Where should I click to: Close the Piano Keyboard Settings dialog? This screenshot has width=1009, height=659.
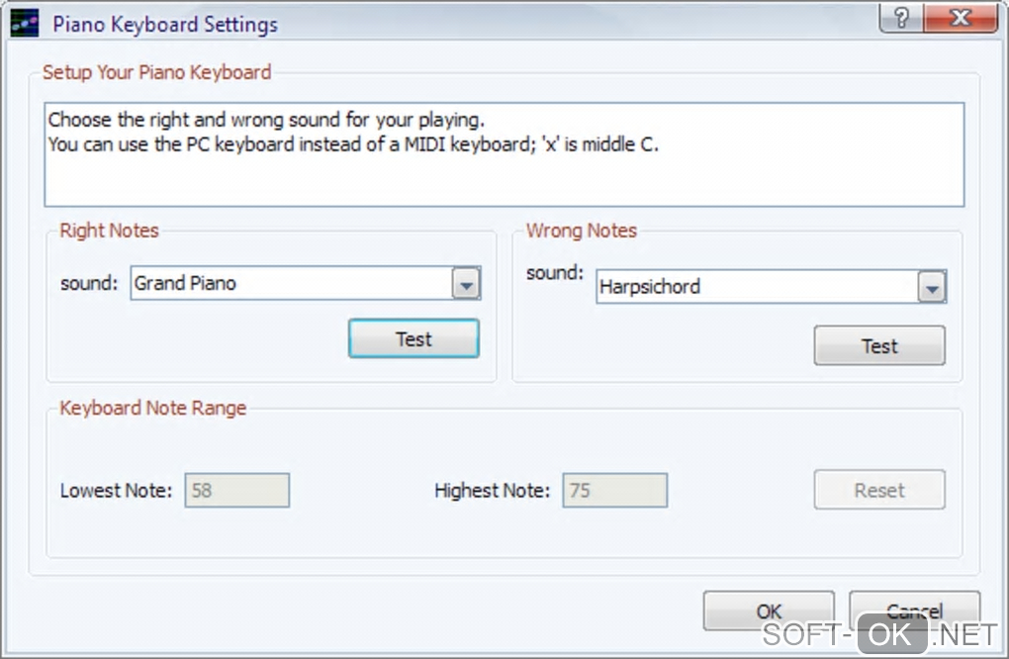coord(959,18)
